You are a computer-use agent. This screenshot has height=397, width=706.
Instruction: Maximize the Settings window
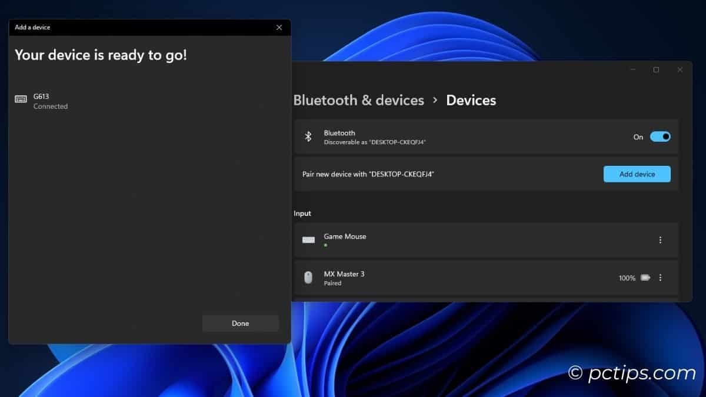656,69
